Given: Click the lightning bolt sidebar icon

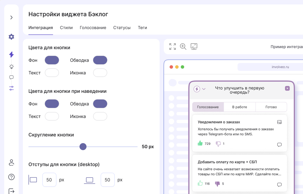Looking at the screenshot, I should pyautogui.click(x=11, y=55).
